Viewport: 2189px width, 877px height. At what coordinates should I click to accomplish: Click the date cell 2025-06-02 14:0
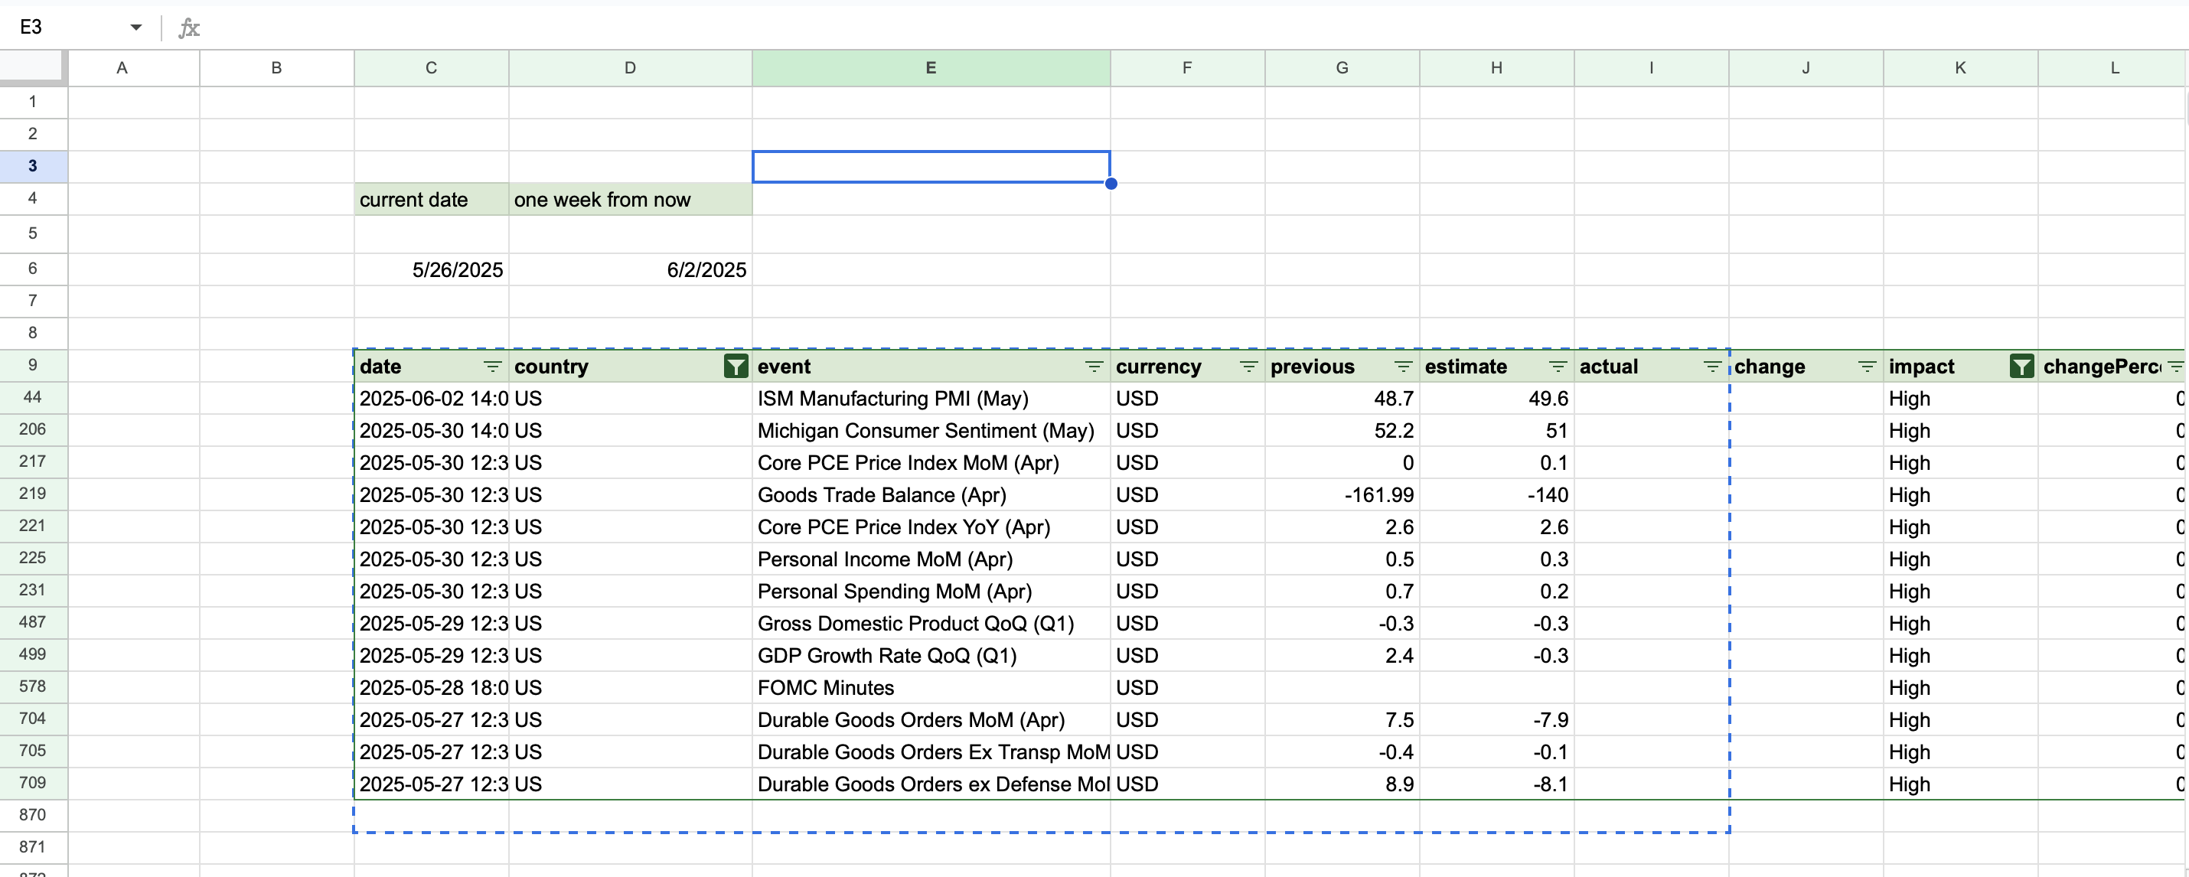point(432,399)
